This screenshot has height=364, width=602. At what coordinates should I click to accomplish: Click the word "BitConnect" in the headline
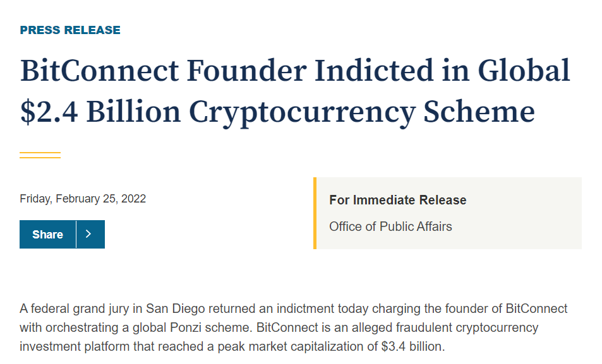tap(99, 71)
